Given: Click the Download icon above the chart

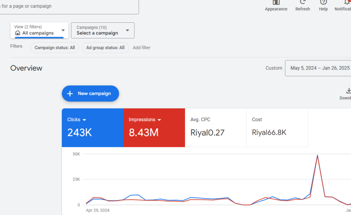Looking at the screenshot, I should click(348, 91).
